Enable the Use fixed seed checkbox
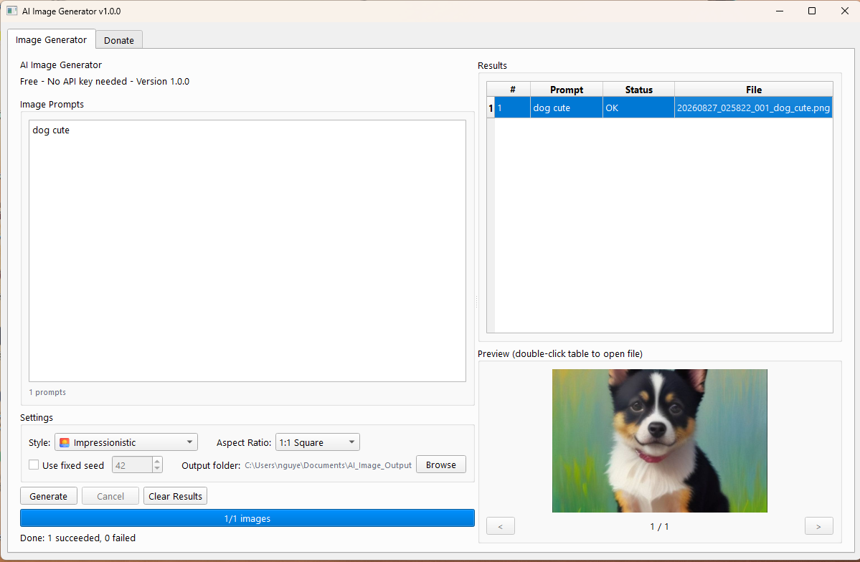 click(x=34, y=465)
